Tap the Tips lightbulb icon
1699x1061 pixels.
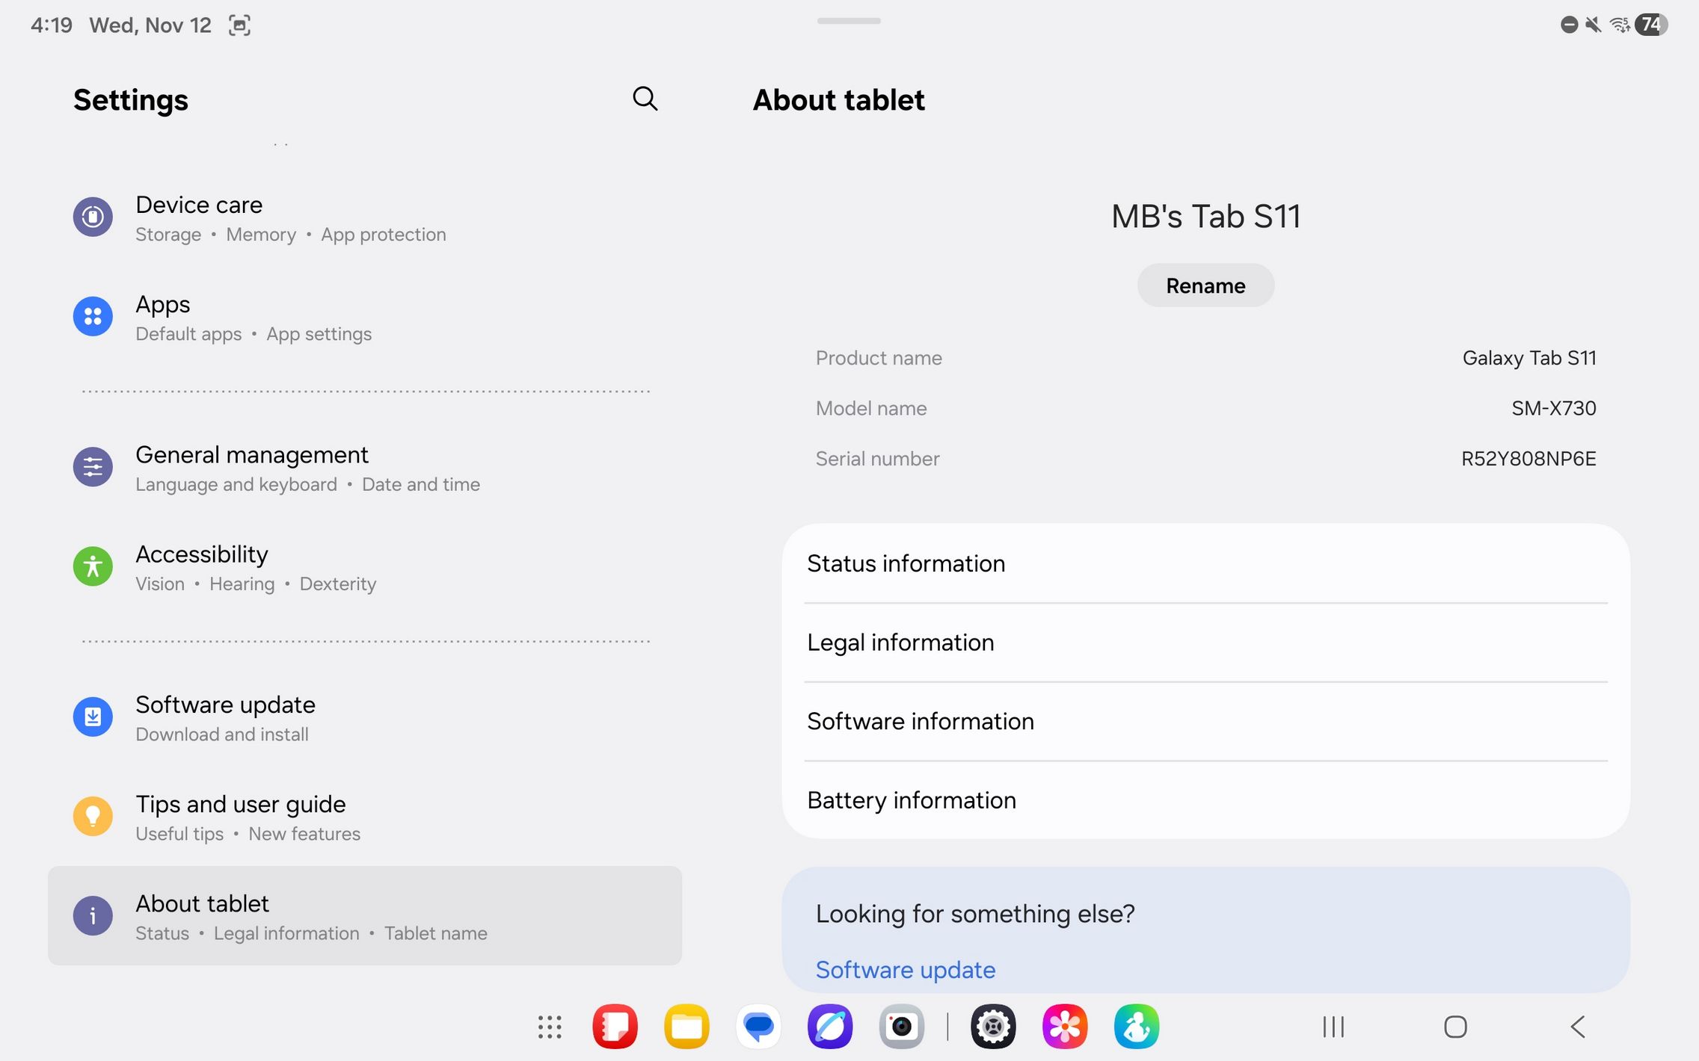tap(93, 816)
